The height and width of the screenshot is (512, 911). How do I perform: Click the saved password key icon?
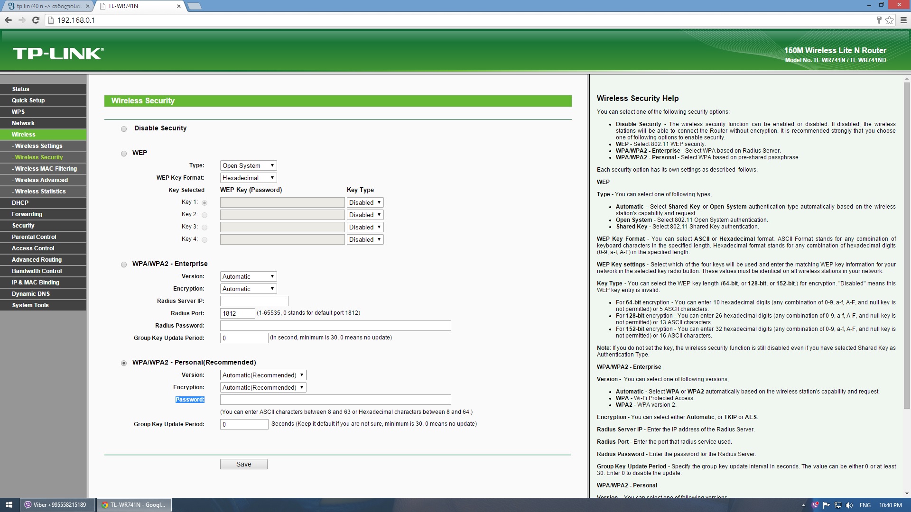coord(879,20)
